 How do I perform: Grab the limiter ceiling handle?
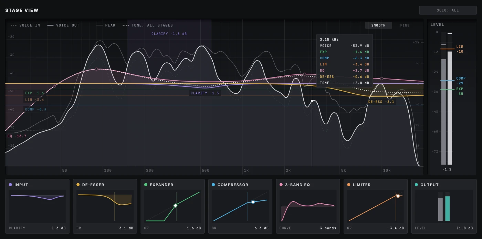398,196
